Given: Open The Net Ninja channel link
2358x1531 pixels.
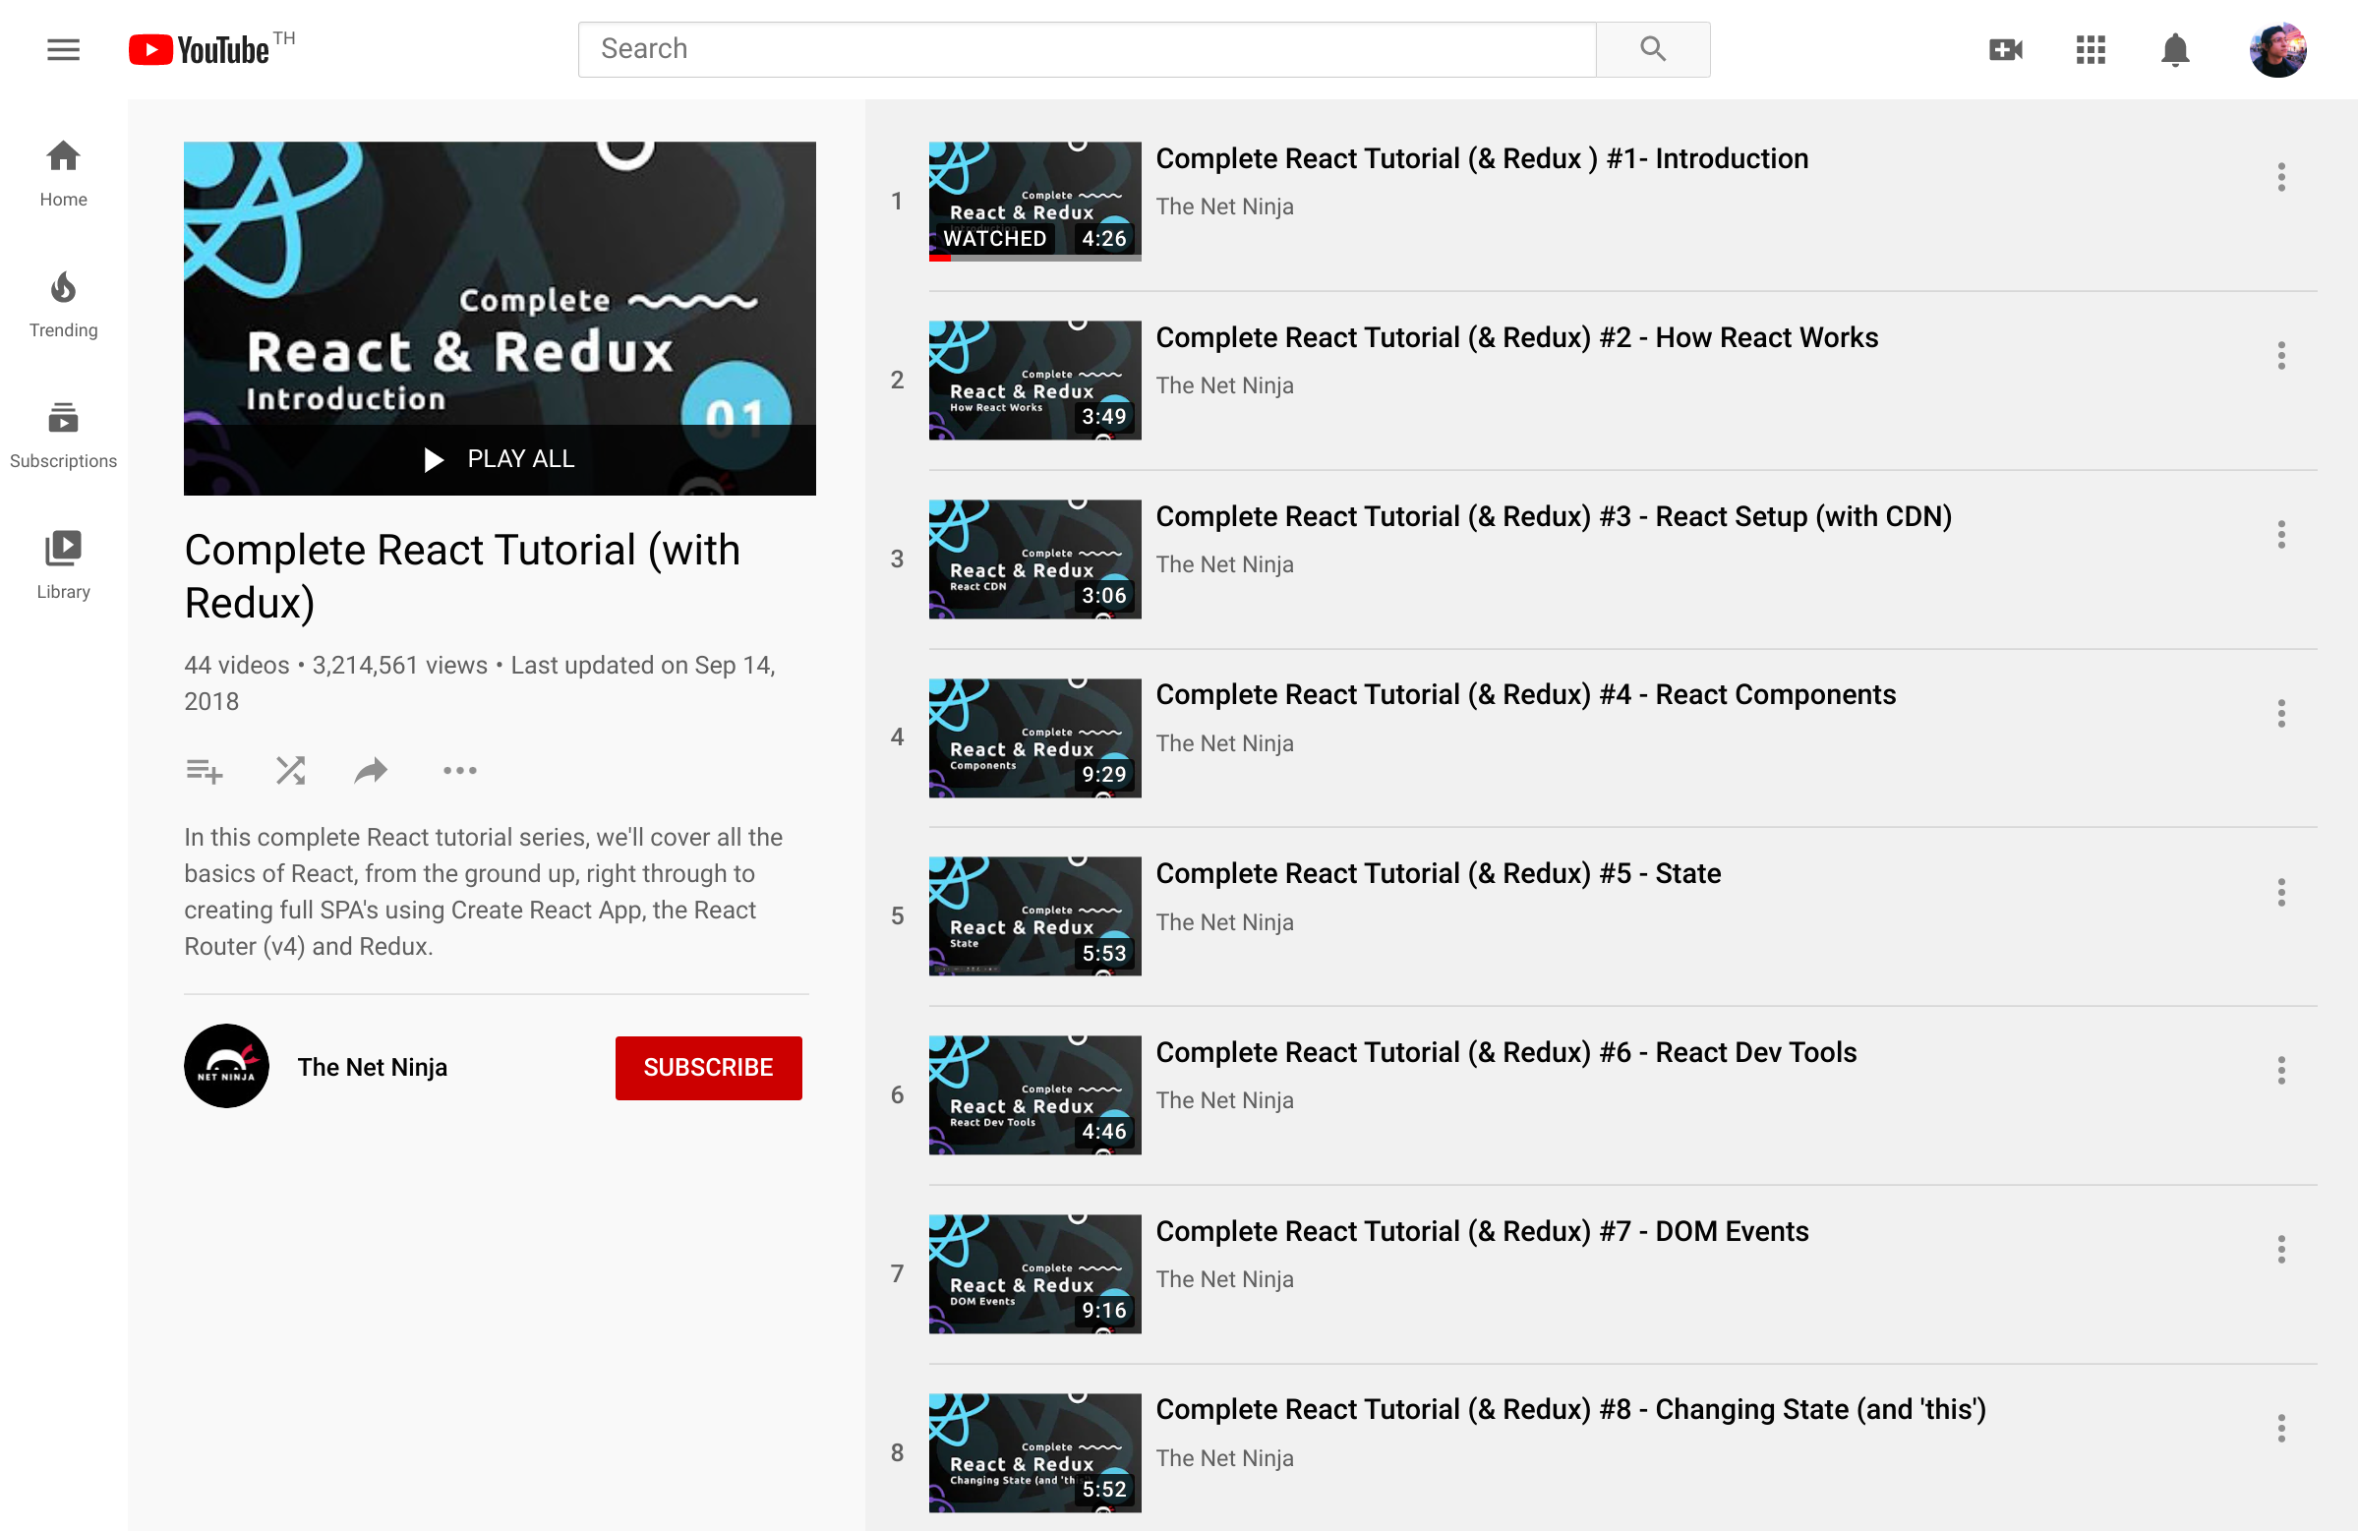Looking at the screenshot, I should 373,1067.
